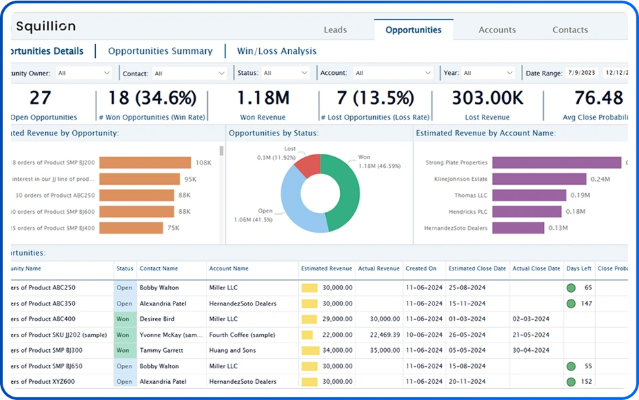Open the Opportunities Summary view
Viewport: 639px width, 400px height.
coord(160,51)
